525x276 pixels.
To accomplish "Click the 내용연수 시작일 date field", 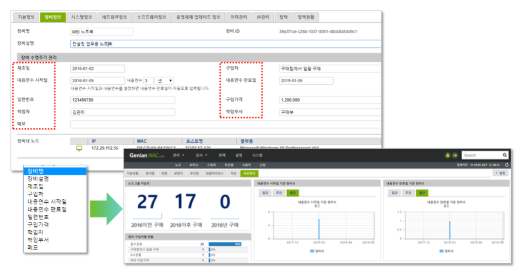I will (98, 81).
